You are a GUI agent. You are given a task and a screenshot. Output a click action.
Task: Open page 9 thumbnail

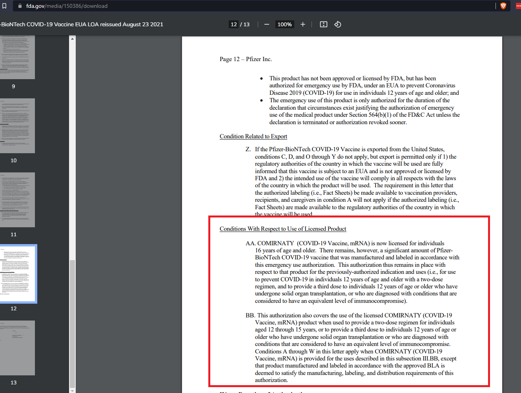tap(17, 57)
